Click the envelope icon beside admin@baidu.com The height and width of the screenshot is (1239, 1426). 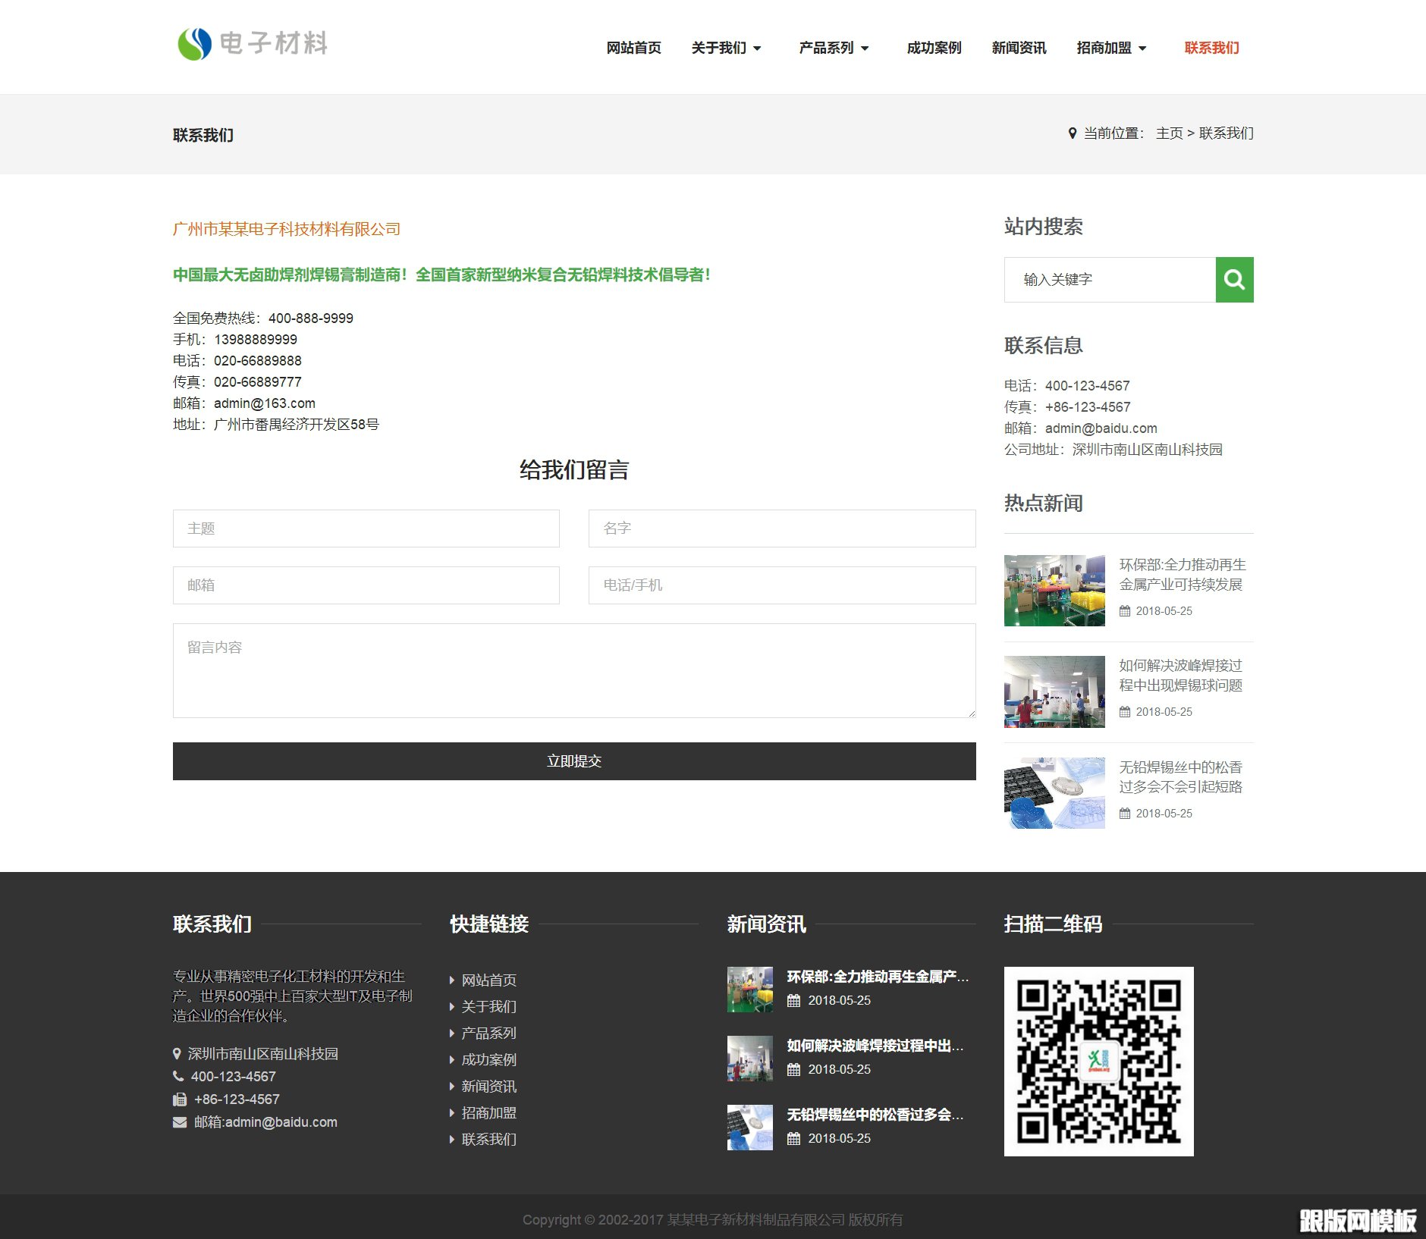point(178,1121)
